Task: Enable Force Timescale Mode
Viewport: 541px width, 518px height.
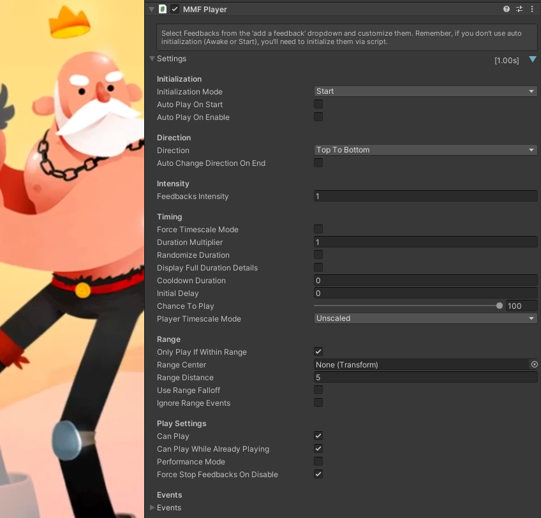Action: tap(318, 229)
